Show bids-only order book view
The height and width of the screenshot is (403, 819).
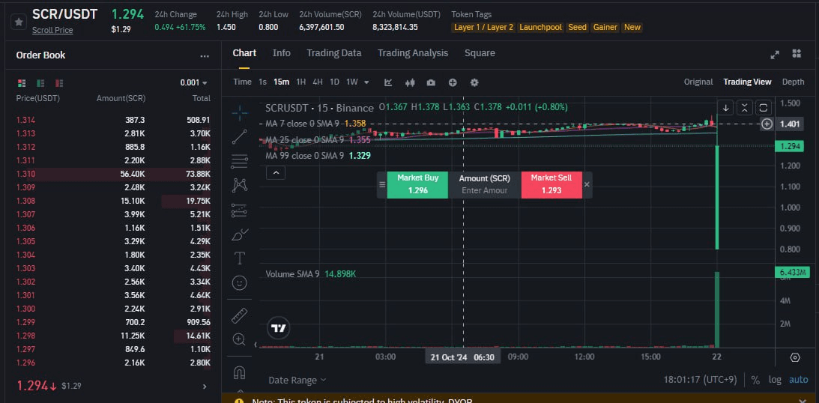pyautogui.click(x=40, y=83)
